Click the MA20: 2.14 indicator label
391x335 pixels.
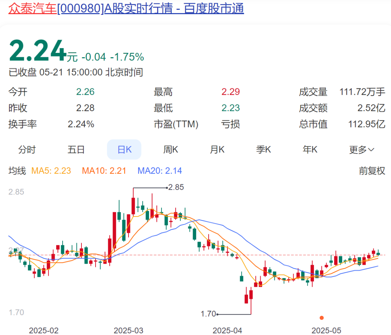(160, 171)
